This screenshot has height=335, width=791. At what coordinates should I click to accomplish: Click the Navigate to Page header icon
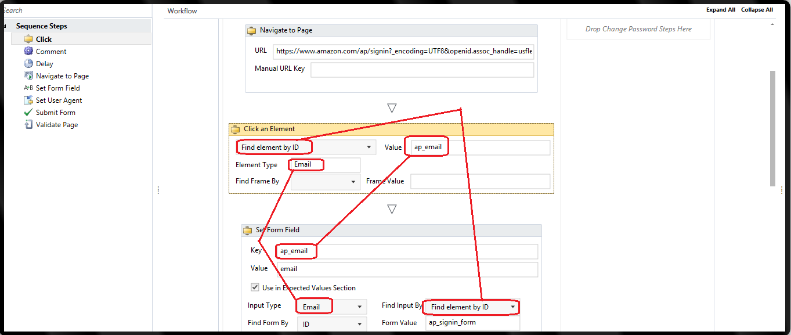point(251,31)
